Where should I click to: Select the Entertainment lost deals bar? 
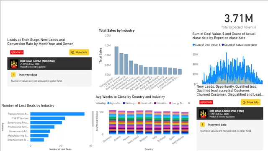(37, 140)
